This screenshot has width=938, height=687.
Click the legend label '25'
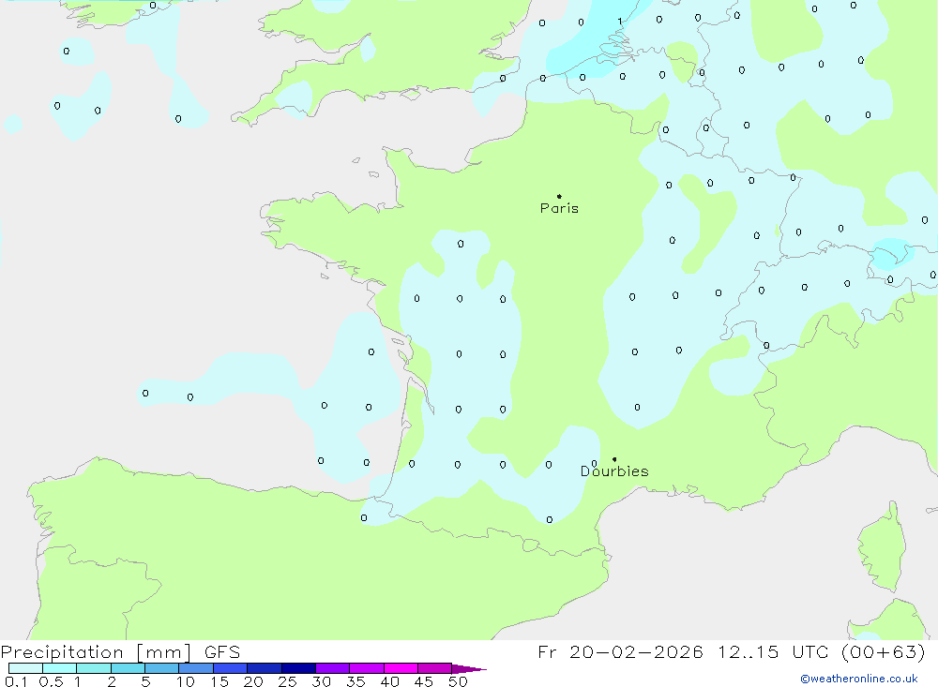pos(288,681)
